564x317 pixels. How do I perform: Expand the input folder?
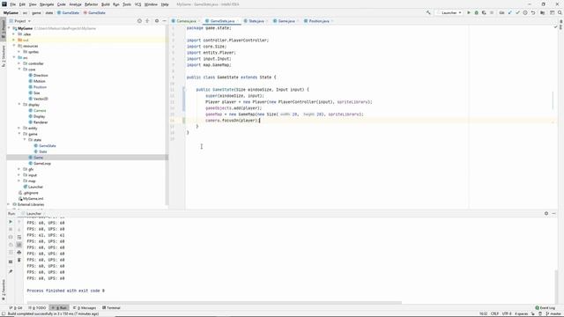coord(19,175)
